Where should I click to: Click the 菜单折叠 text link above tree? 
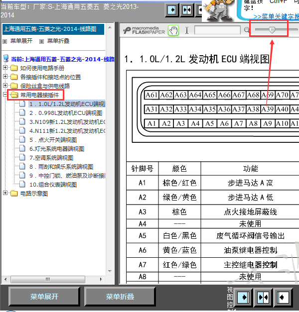[58, 41]
